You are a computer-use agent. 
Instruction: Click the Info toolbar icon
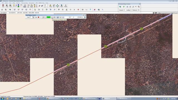point(54,6)
